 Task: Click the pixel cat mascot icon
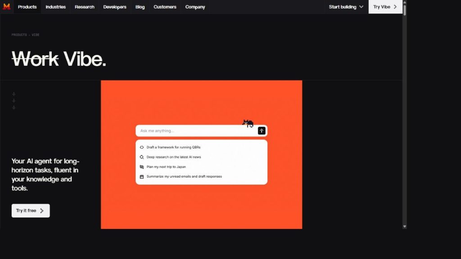pyautogui.click(x=248, y=123)
